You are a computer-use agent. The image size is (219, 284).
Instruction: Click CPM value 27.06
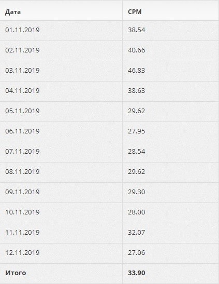pyautogui.click(x=137, y=253)
